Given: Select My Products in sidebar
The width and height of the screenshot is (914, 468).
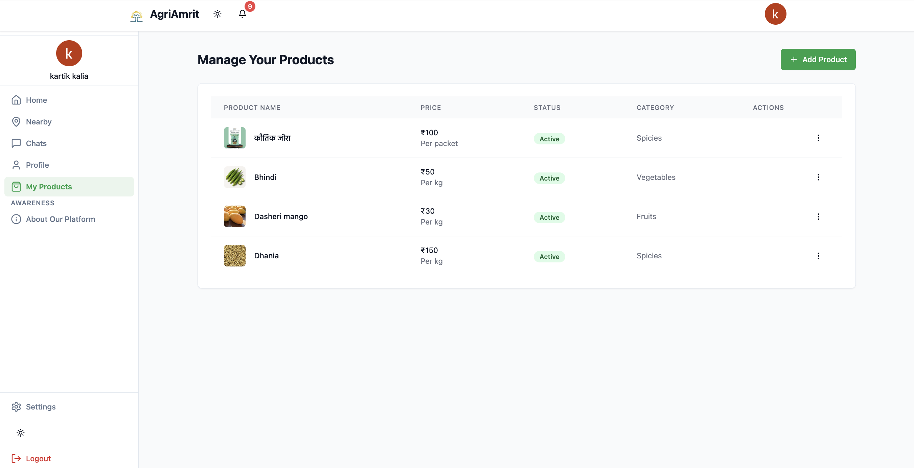Looking at the screenshot, I should click(49, 187).
